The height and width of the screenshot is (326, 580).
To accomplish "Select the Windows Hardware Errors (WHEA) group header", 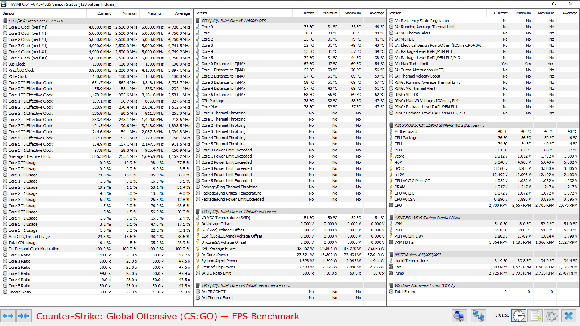I will pos(483,285).
